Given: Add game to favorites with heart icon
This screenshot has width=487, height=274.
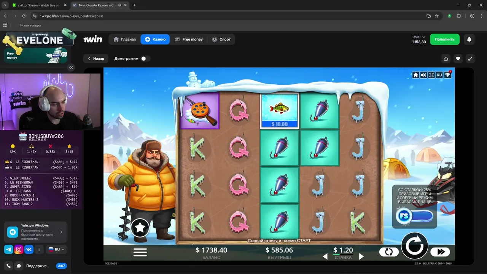Looking at the screenshot, I should coord(458,59).
